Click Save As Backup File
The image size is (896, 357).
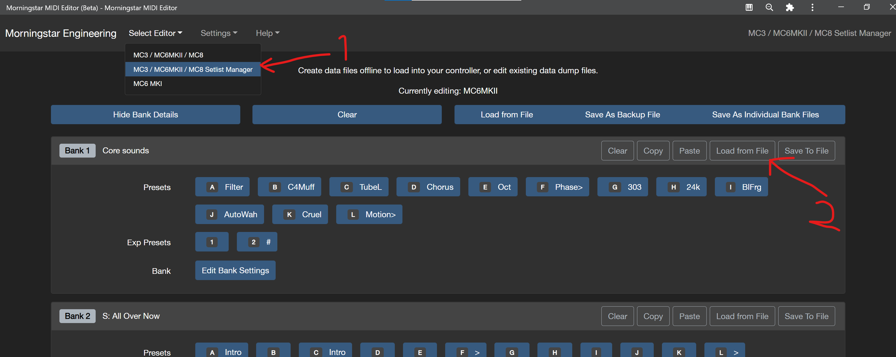pos(622,114)
